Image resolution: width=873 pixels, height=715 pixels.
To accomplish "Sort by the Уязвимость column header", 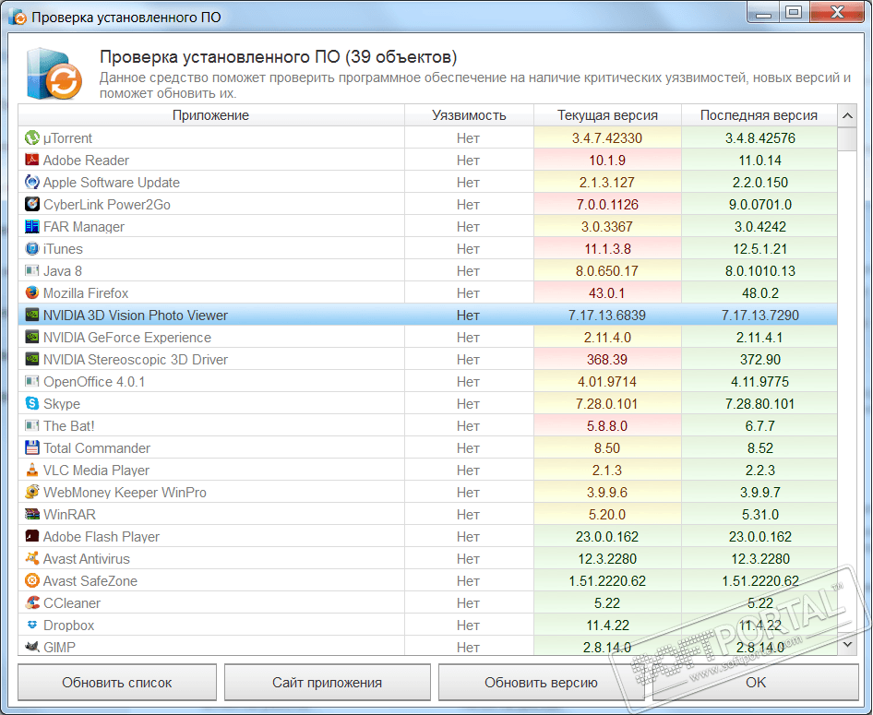I will (x=469, y=115).
